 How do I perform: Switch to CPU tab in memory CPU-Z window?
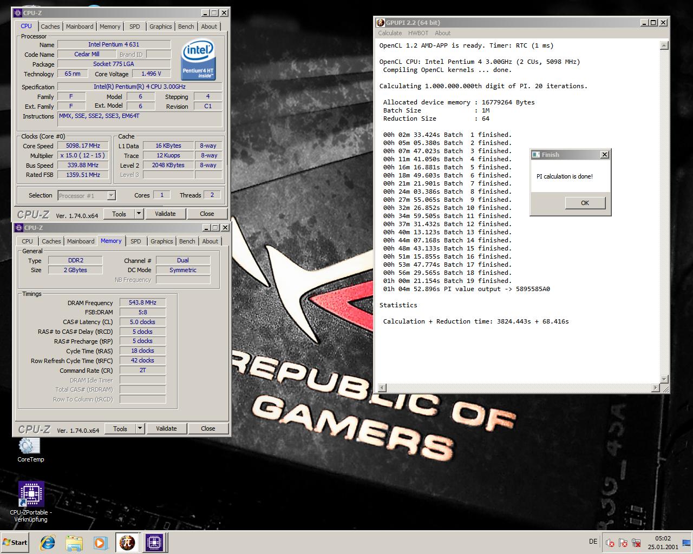tap(27, 241)
